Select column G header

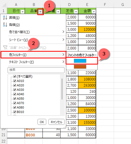tap(123, 5)
